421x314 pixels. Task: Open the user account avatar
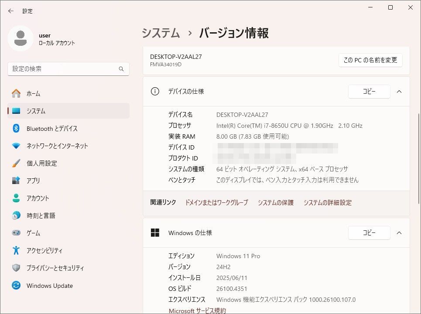21,38
